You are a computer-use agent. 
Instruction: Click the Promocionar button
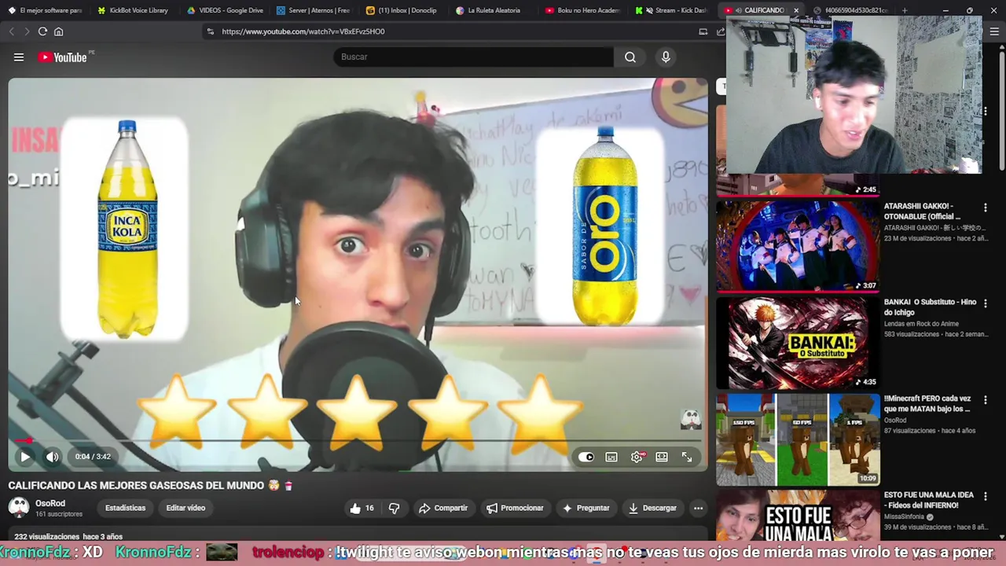click(515, 508)
